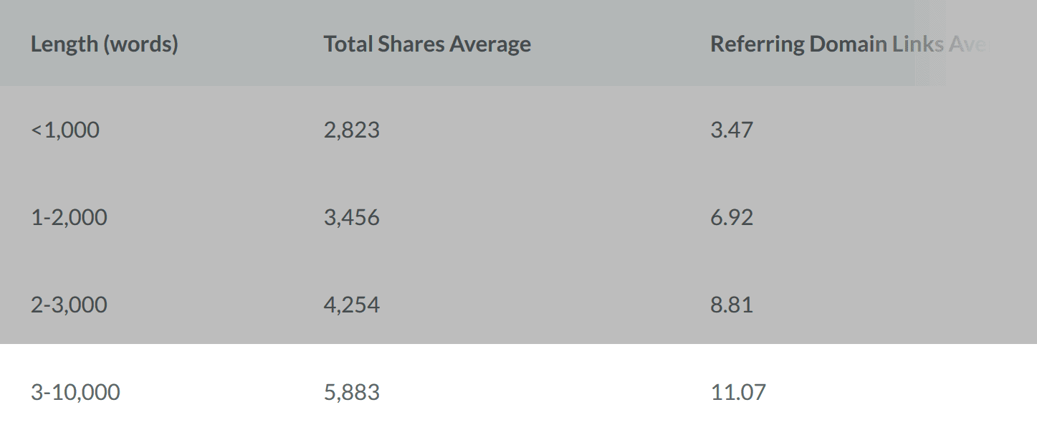Click the Length (words) column header
1037x430 pixels.
(105, 44)
